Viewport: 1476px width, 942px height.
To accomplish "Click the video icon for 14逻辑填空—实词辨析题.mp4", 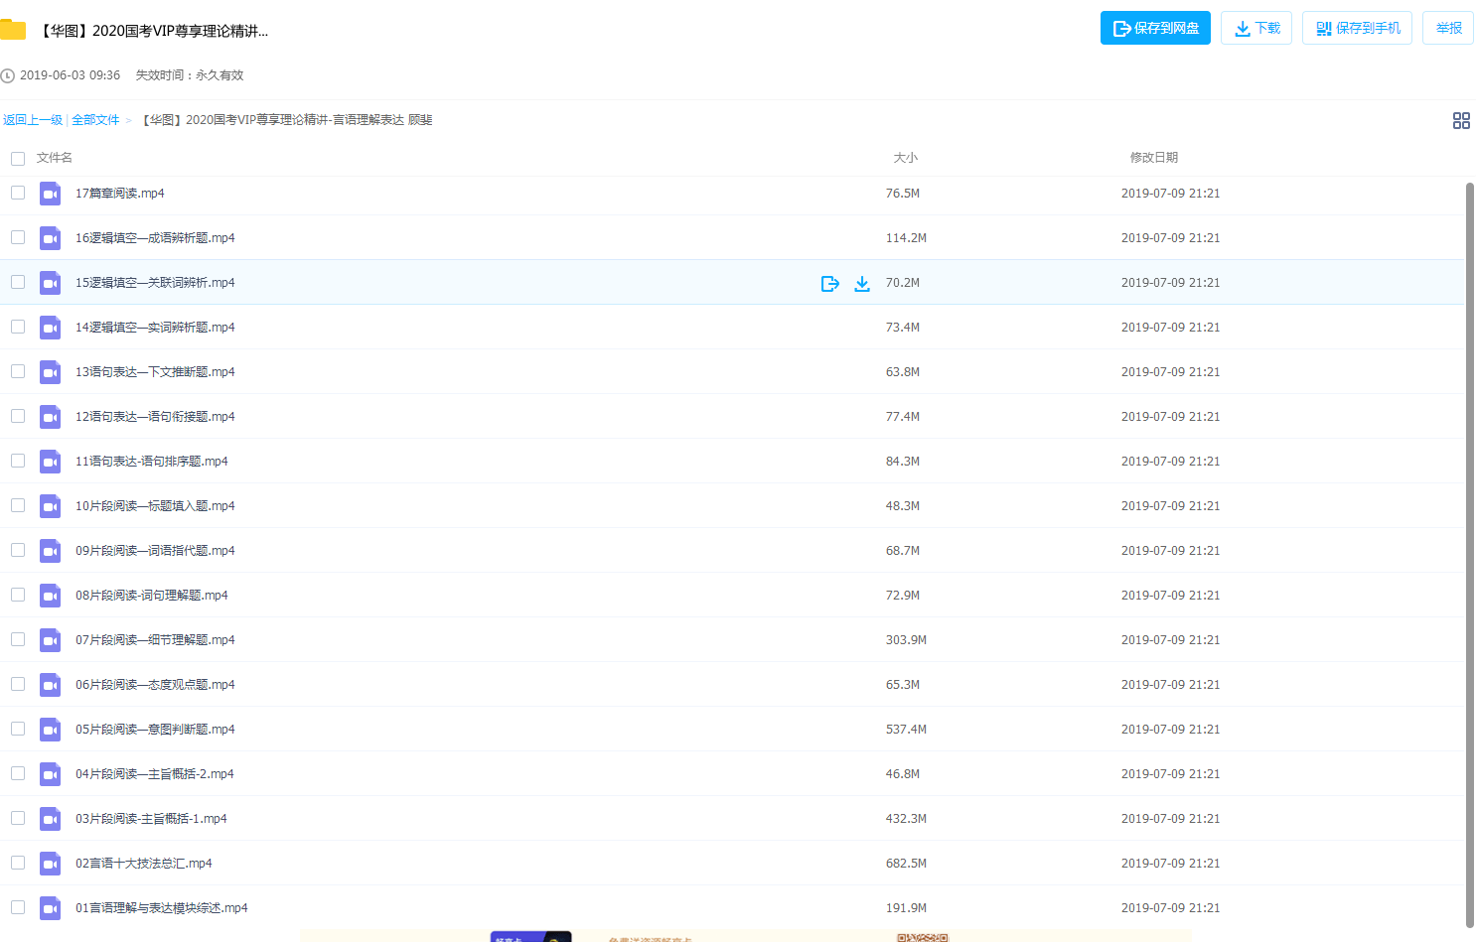I will (x=51, y=328).
